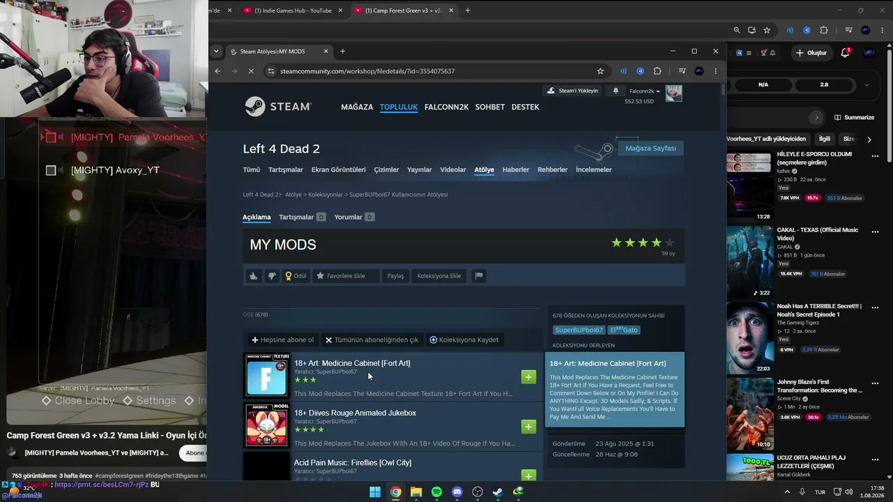Screen dimensions: 893x502
Task: Click the Summarize button on YouTube
Action: [854, 117]
